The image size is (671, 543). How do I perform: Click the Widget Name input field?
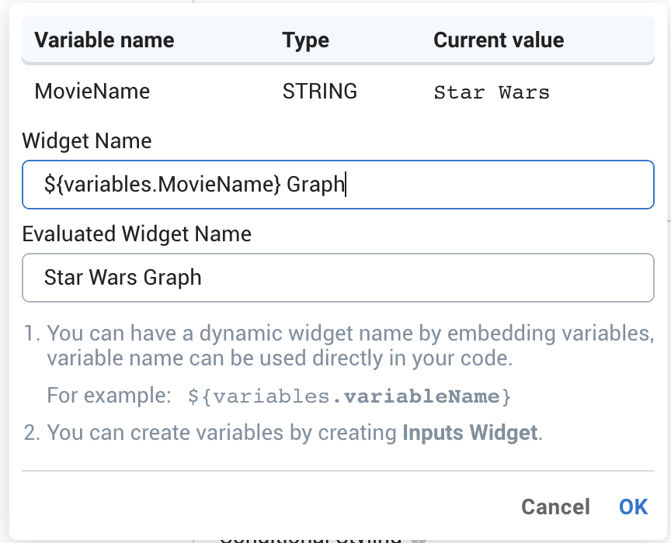click(337, 185)
